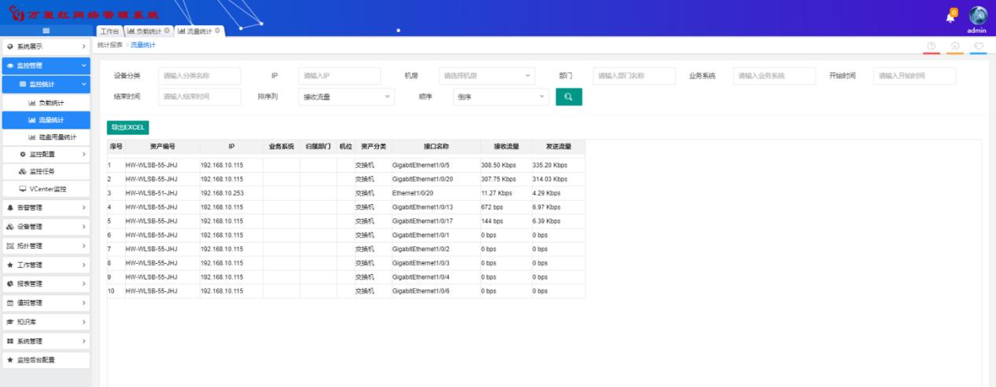
Task: Expand the 报表管理 menu chevron
Action: [x=83, y=283]
